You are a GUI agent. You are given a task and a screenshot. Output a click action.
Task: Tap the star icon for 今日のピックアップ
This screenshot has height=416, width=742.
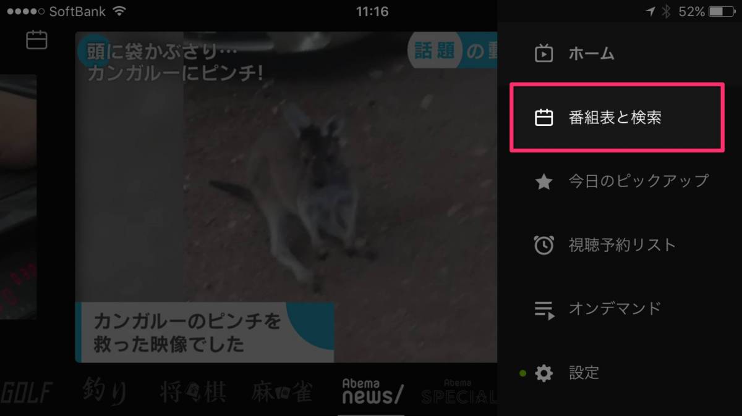544,181
